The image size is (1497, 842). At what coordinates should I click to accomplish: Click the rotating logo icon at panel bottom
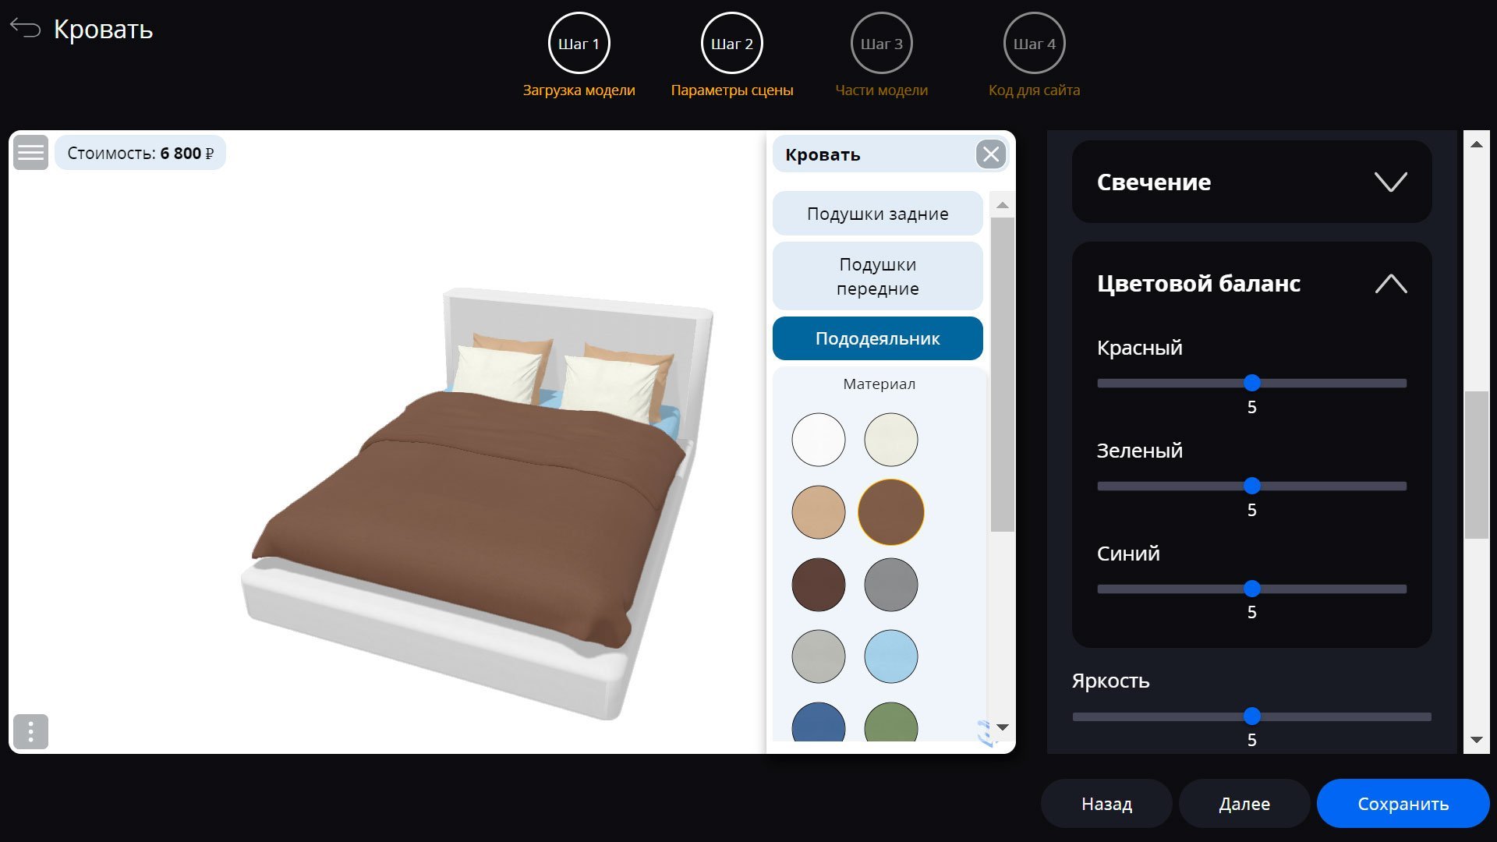986,733
